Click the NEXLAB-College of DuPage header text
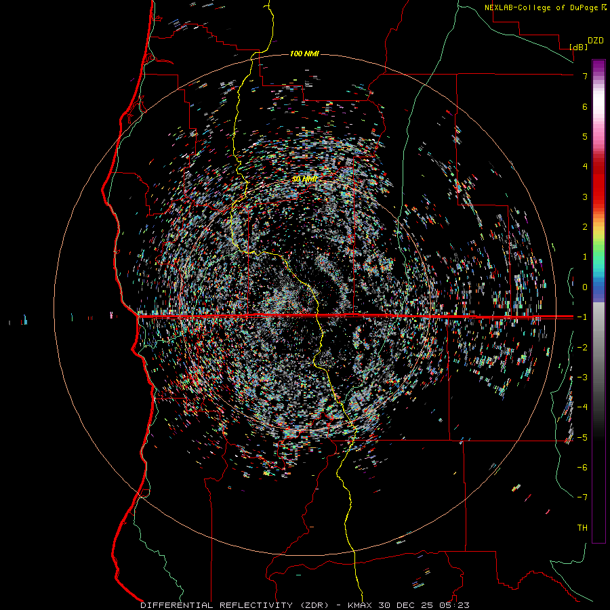The width and height of the screenshot is (610, 610). [541, 7]
